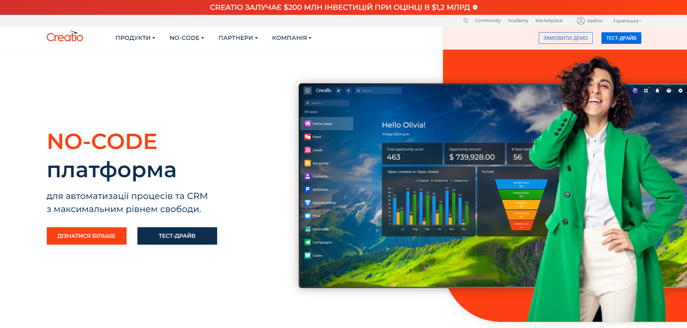
Task: Click the notification bell icon in dashboard
Action: (x=657, y=91)
